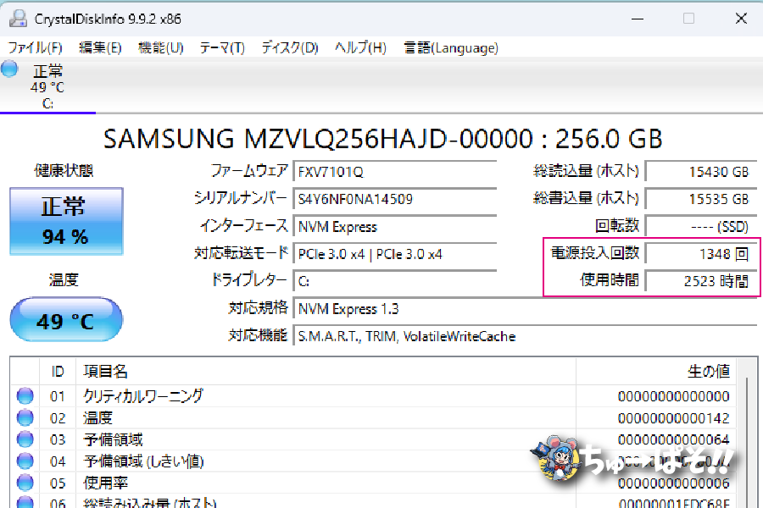763x508 pixels.
Task: Click raw value 0000000000064
Action: [x=673, y=439]
